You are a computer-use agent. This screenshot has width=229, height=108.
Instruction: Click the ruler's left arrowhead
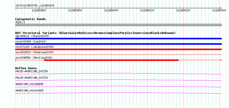[16, 8]
